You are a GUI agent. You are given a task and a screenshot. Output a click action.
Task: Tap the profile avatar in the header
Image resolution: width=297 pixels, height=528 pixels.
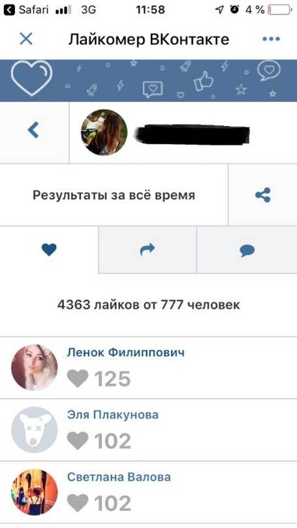click(104, 132)
